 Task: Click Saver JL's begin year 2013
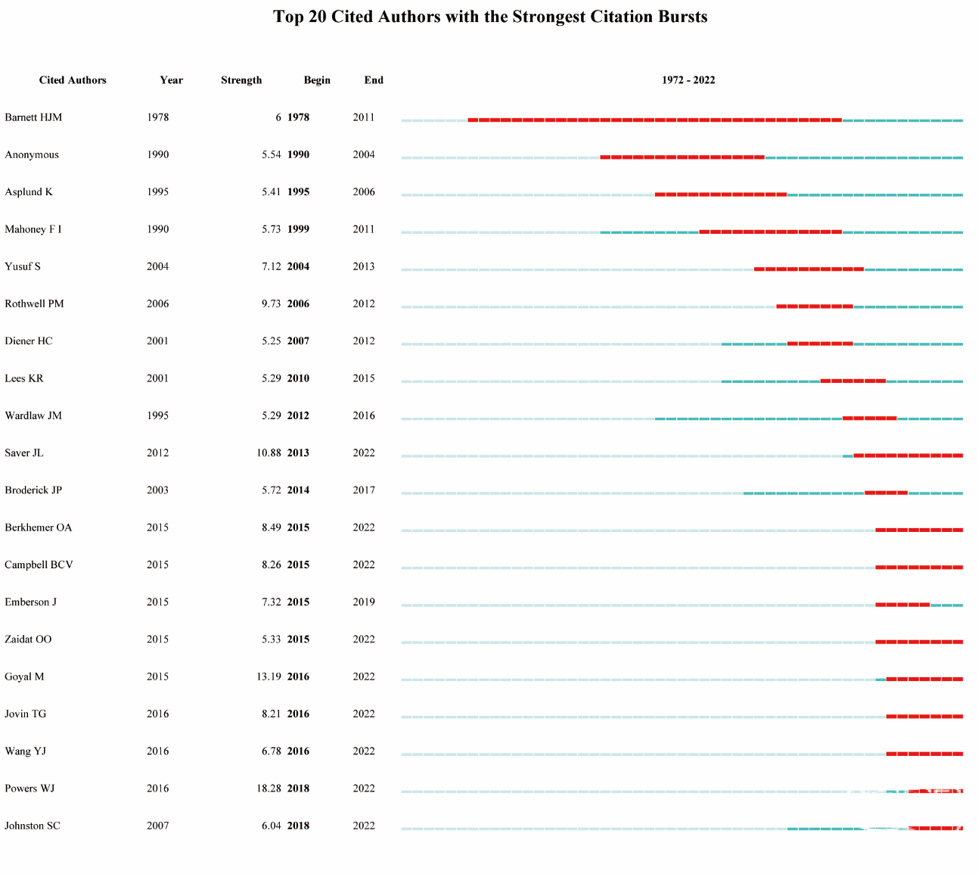(x=298, y=452)
